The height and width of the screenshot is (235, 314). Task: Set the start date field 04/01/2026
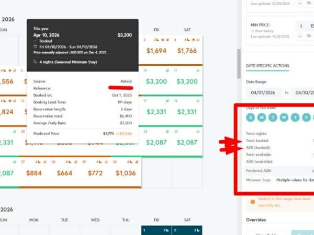click(x=264, y=92)
